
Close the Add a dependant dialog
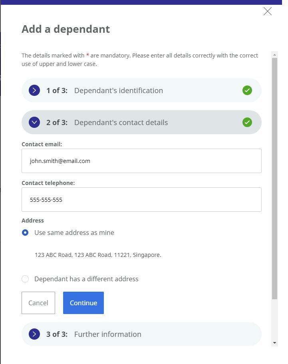coord(267,11)
